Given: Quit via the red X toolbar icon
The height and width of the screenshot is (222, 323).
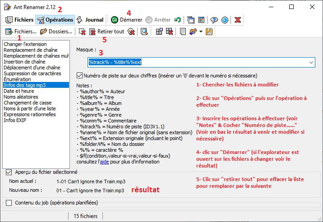Looking at the screenshot, I should click(x=237, y=20).
